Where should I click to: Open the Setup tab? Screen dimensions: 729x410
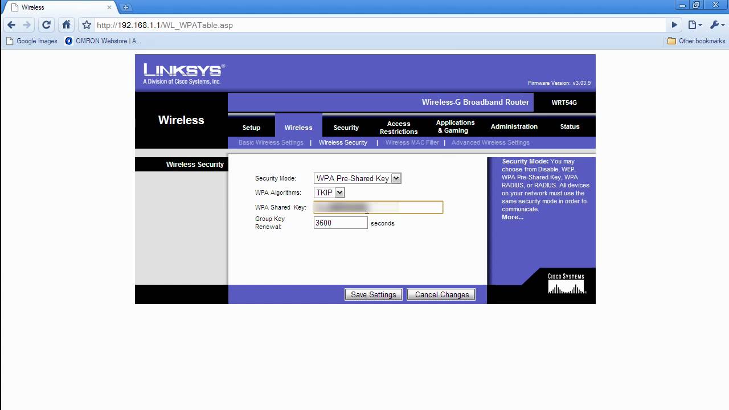click(x=251, y=128)
